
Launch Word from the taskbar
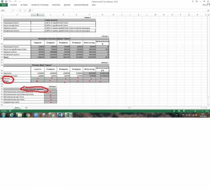pyautogui.click(x=60, y=115)
